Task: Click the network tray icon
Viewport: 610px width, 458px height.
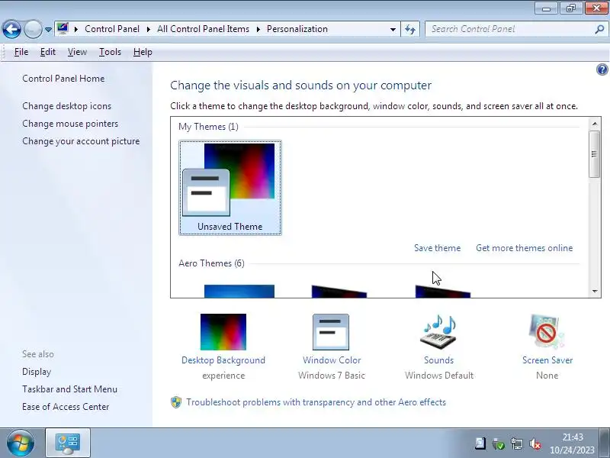Action: pos(517,443)
